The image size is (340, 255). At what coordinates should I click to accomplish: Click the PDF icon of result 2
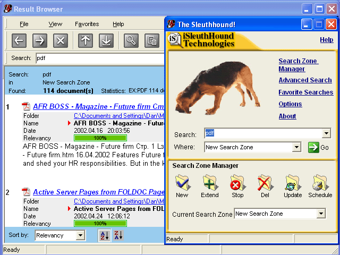coord(26,192)
